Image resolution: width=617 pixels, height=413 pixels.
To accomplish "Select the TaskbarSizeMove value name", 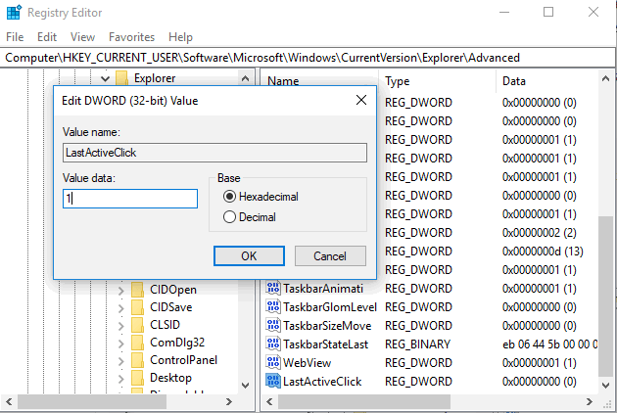I will 327,326.
